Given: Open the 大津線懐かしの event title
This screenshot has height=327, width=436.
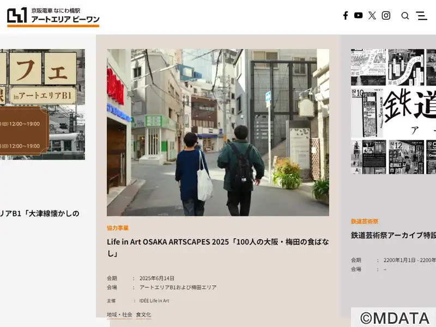Looking at the screenshot, I should 40,214.
